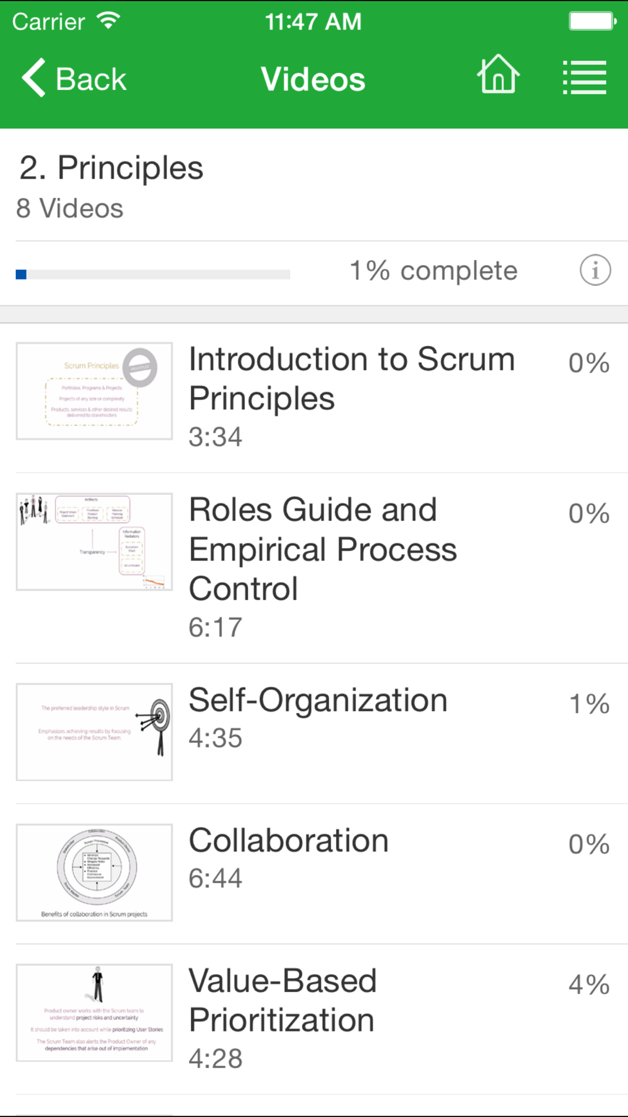This screenshot has width=628, height=1117.
Task: Play Introduction to Scrum Principles video
Action: 352,378
